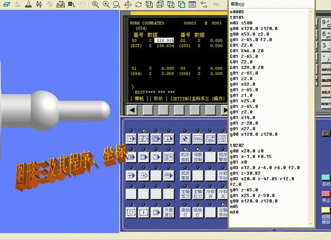
Task: Click the X offset field showing 210.918
Action: tap(164, 40)
